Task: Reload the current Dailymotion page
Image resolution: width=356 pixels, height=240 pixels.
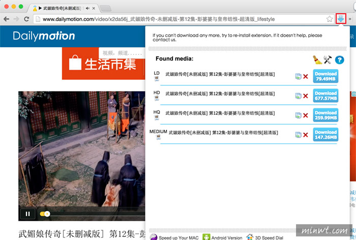Action: click(26, 19)
